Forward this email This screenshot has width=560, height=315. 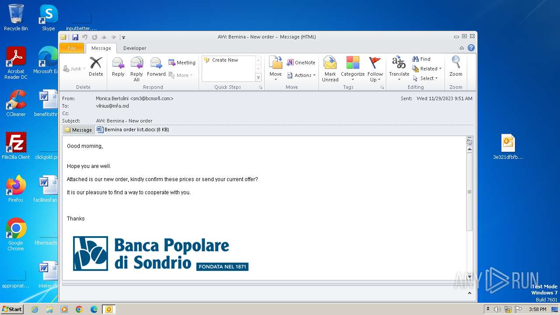tap(156, 67)
